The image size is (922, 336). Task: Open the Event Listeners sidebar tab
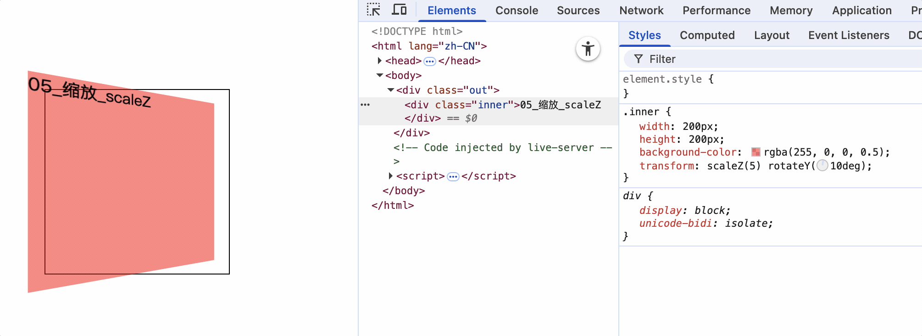tap(849, 35)
